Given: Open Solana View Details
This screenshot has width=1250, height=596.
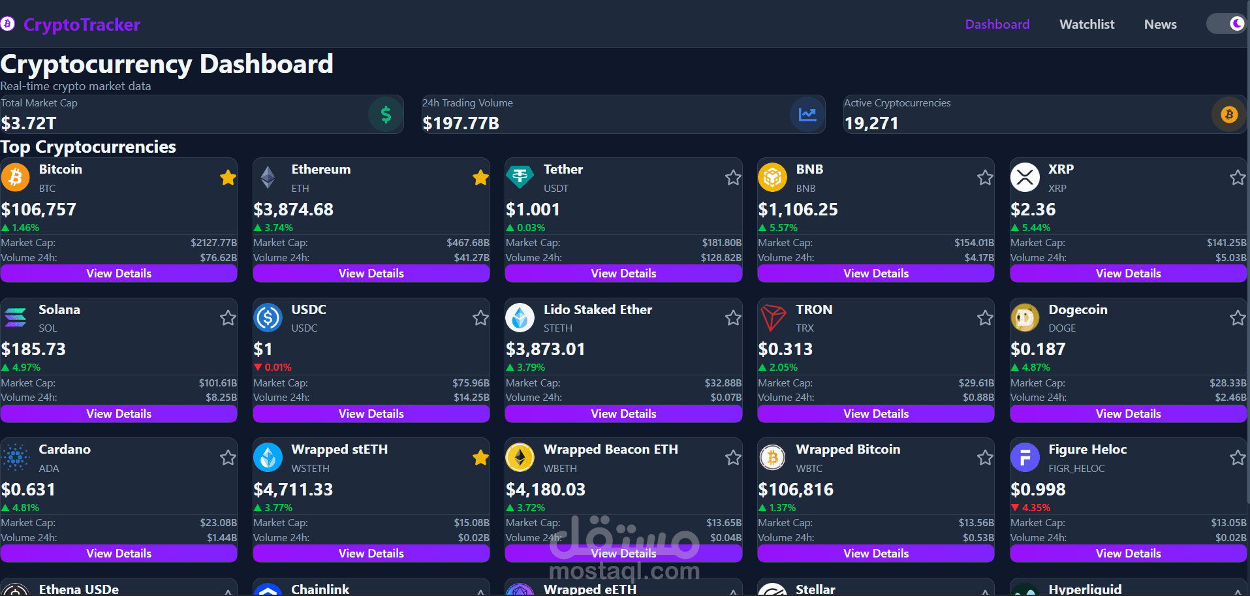Looking at the screenshot, I should (119, 414).
